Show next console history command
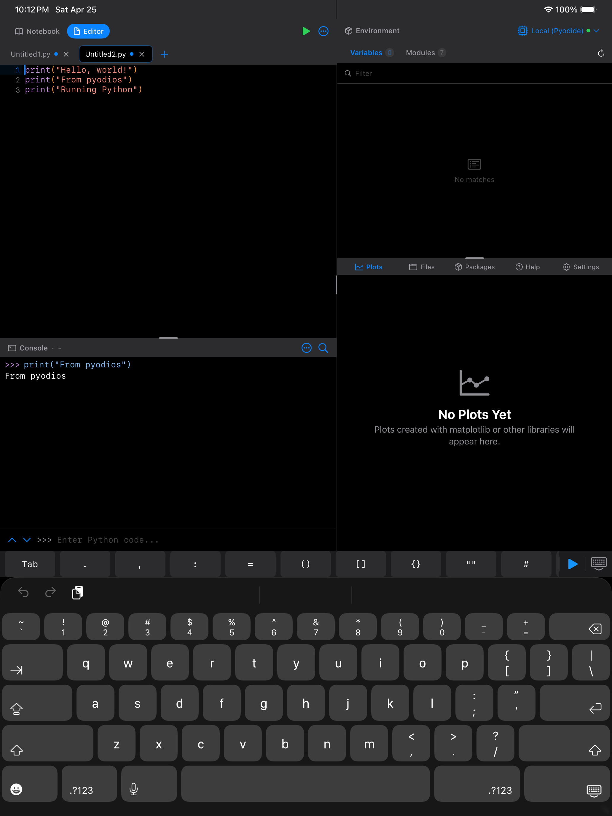Viewport: 612px width, 816px height. coord(27,540)
